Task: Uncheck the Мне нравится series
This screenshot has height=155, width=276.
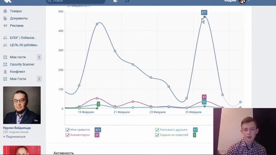Action: pos(67,130)
